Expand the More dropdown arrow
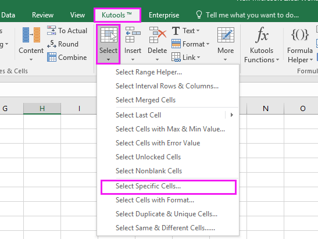This screenshot has width=318, height=239. pyautogui.click(x=226, y=60)
